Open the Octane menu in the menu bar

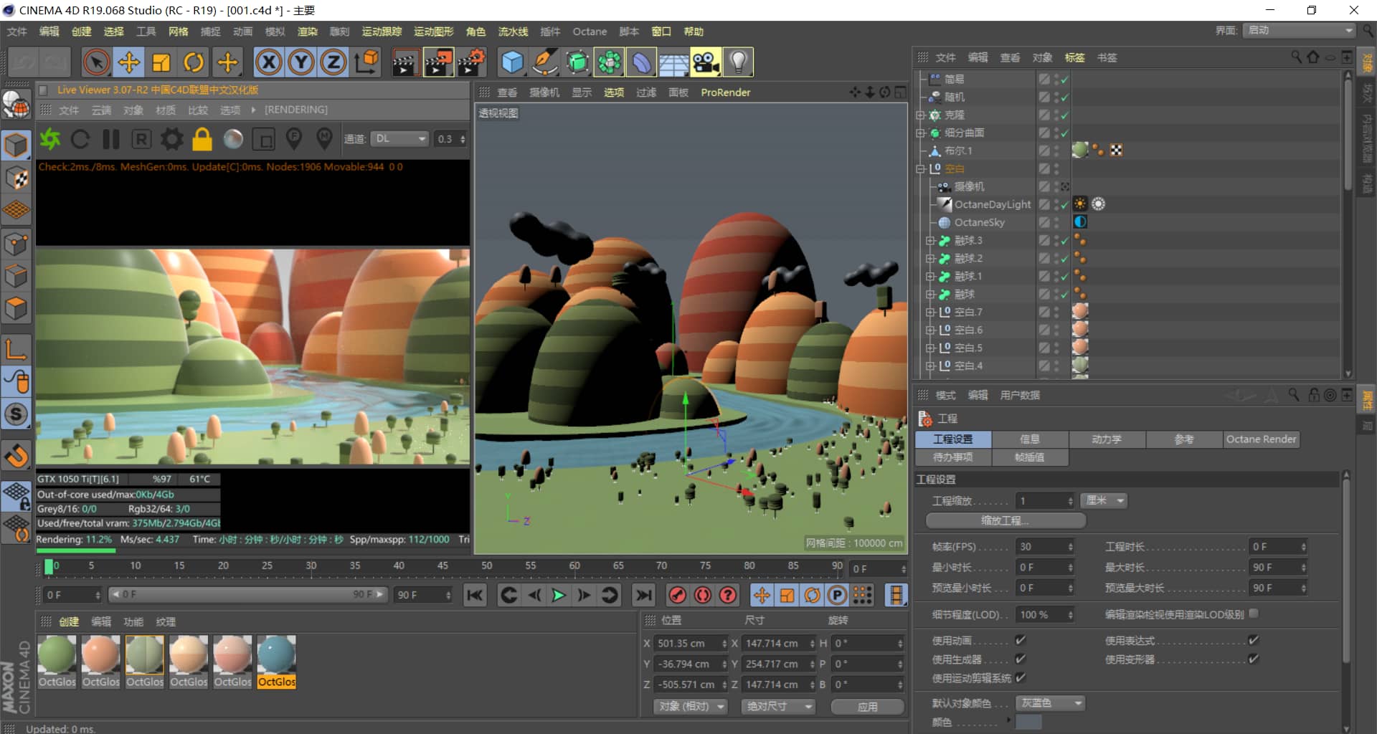(x=590, y=32)
